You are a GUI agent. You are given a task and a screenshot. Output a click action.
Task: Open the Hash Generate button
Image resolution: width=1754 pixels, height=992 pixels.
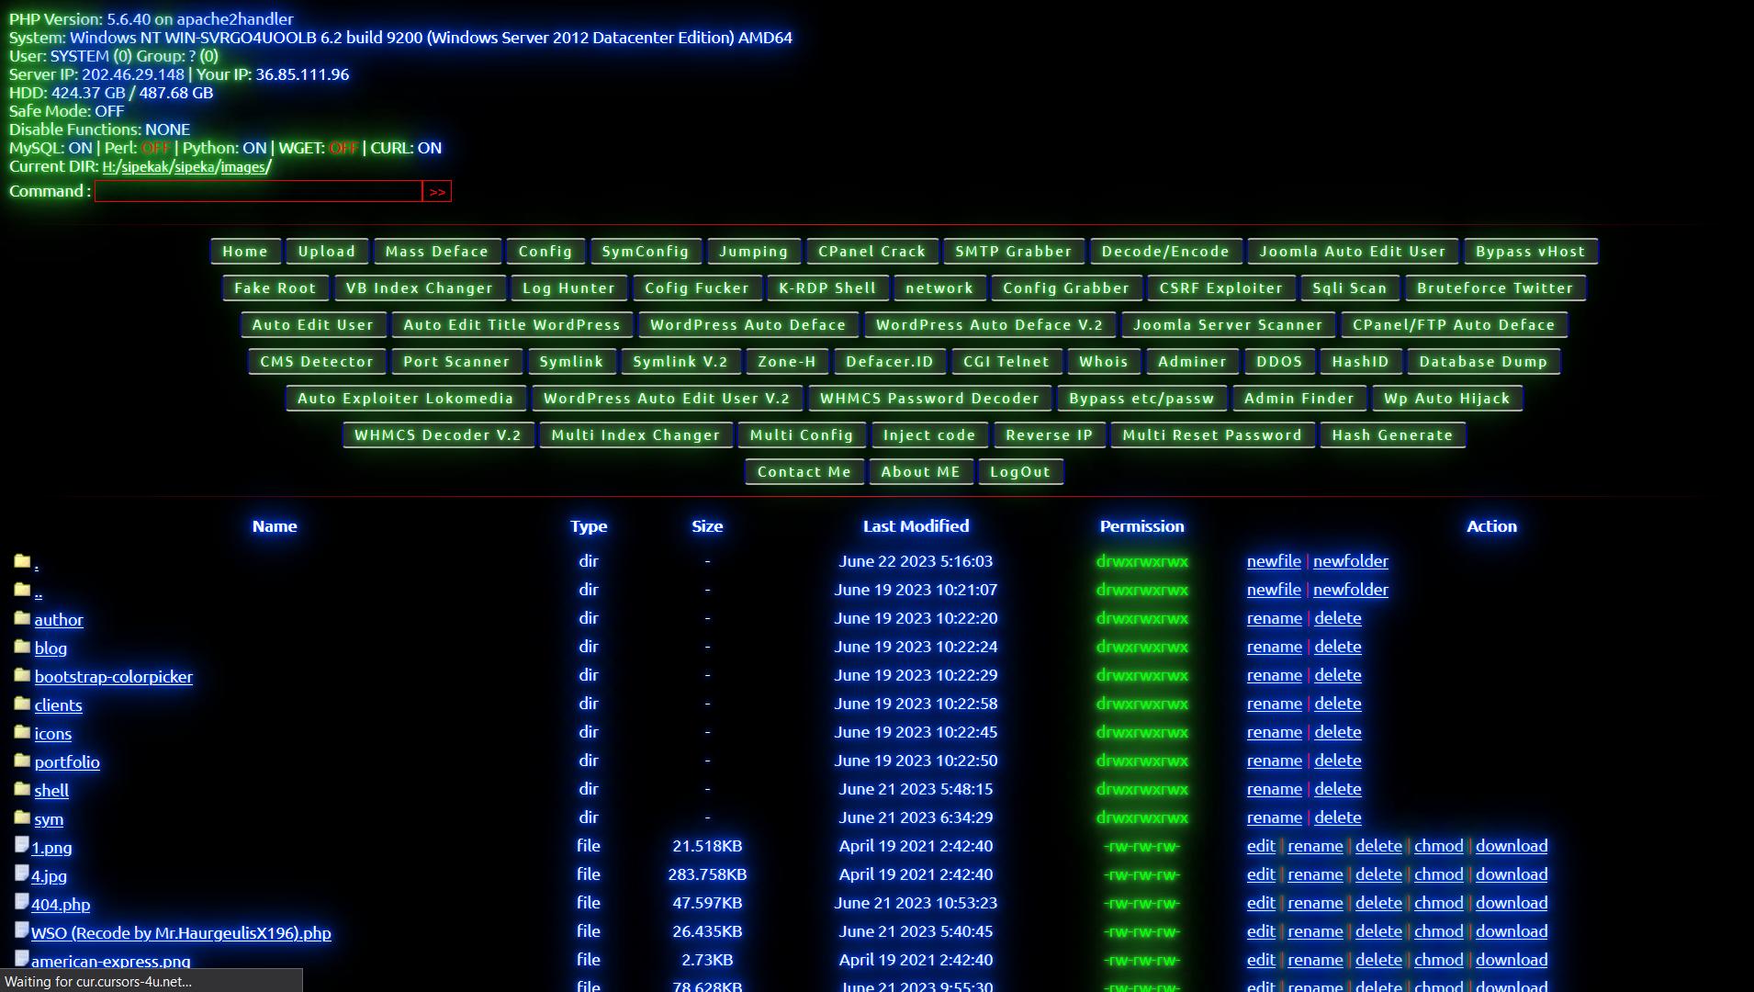[1392, 435]
